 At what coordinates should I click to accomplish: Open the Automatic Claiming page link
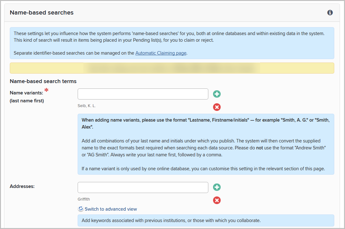point(161,53)
